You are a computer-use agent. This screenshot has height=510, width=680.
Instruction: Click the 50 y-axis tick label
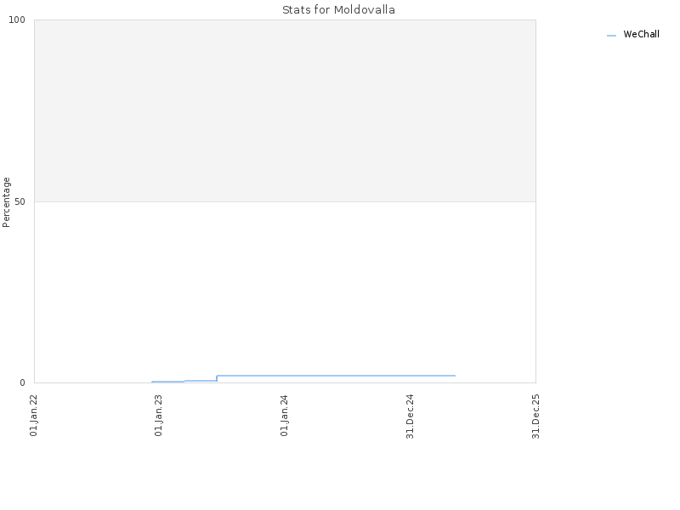(x=20, y=201)
